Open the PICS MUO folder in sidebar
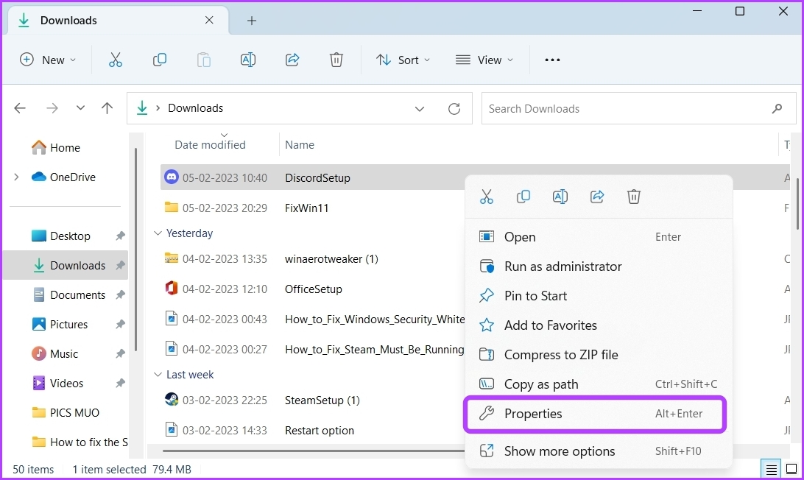This screenshot has width=804, height=480. (x=66, y=413)
